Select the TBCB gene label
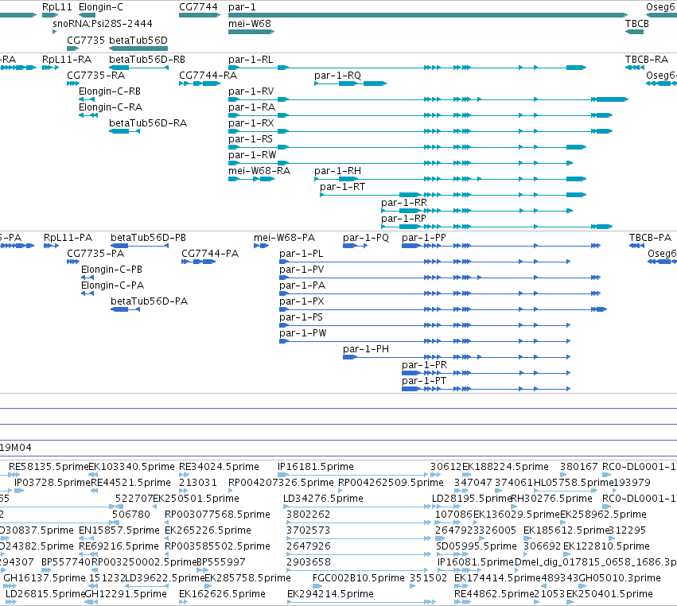Image resolution: width=677 pixels, height=606 pixels. [x=637, y=24]
